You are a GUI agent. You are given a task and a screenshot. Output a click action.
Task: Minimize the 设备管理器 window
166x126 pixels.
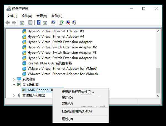[132, 9]
